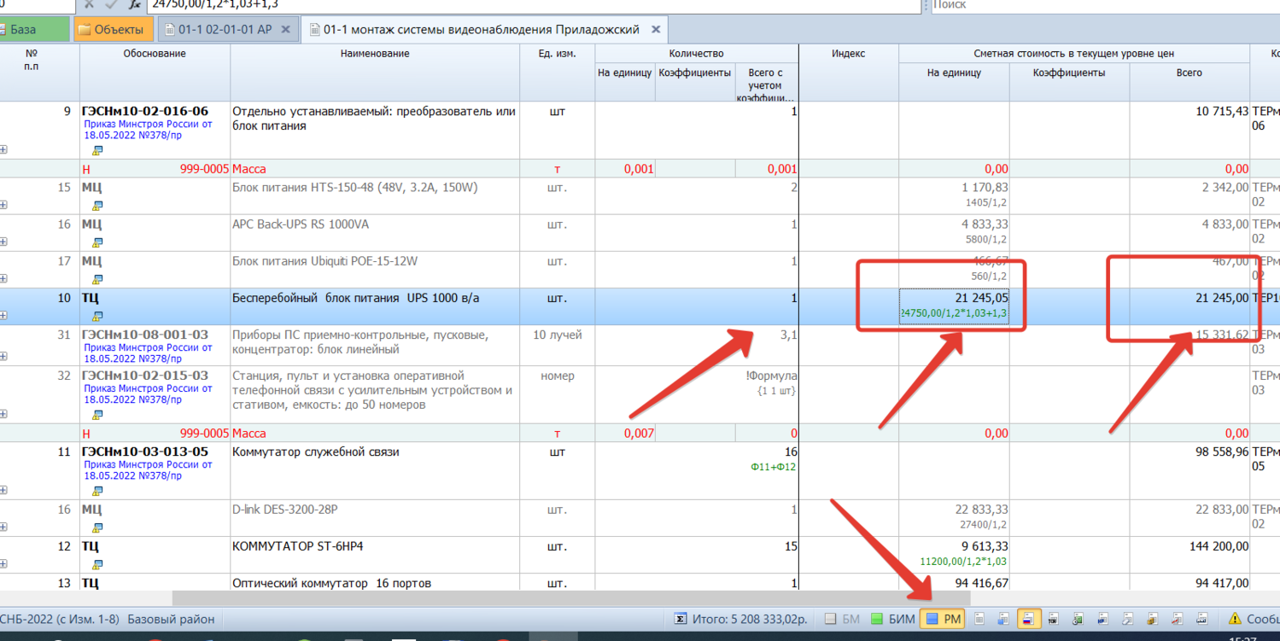Switch to the База tab
Image resolution: width=1280 pixels, height=641 pixels.
coord(32,29)
